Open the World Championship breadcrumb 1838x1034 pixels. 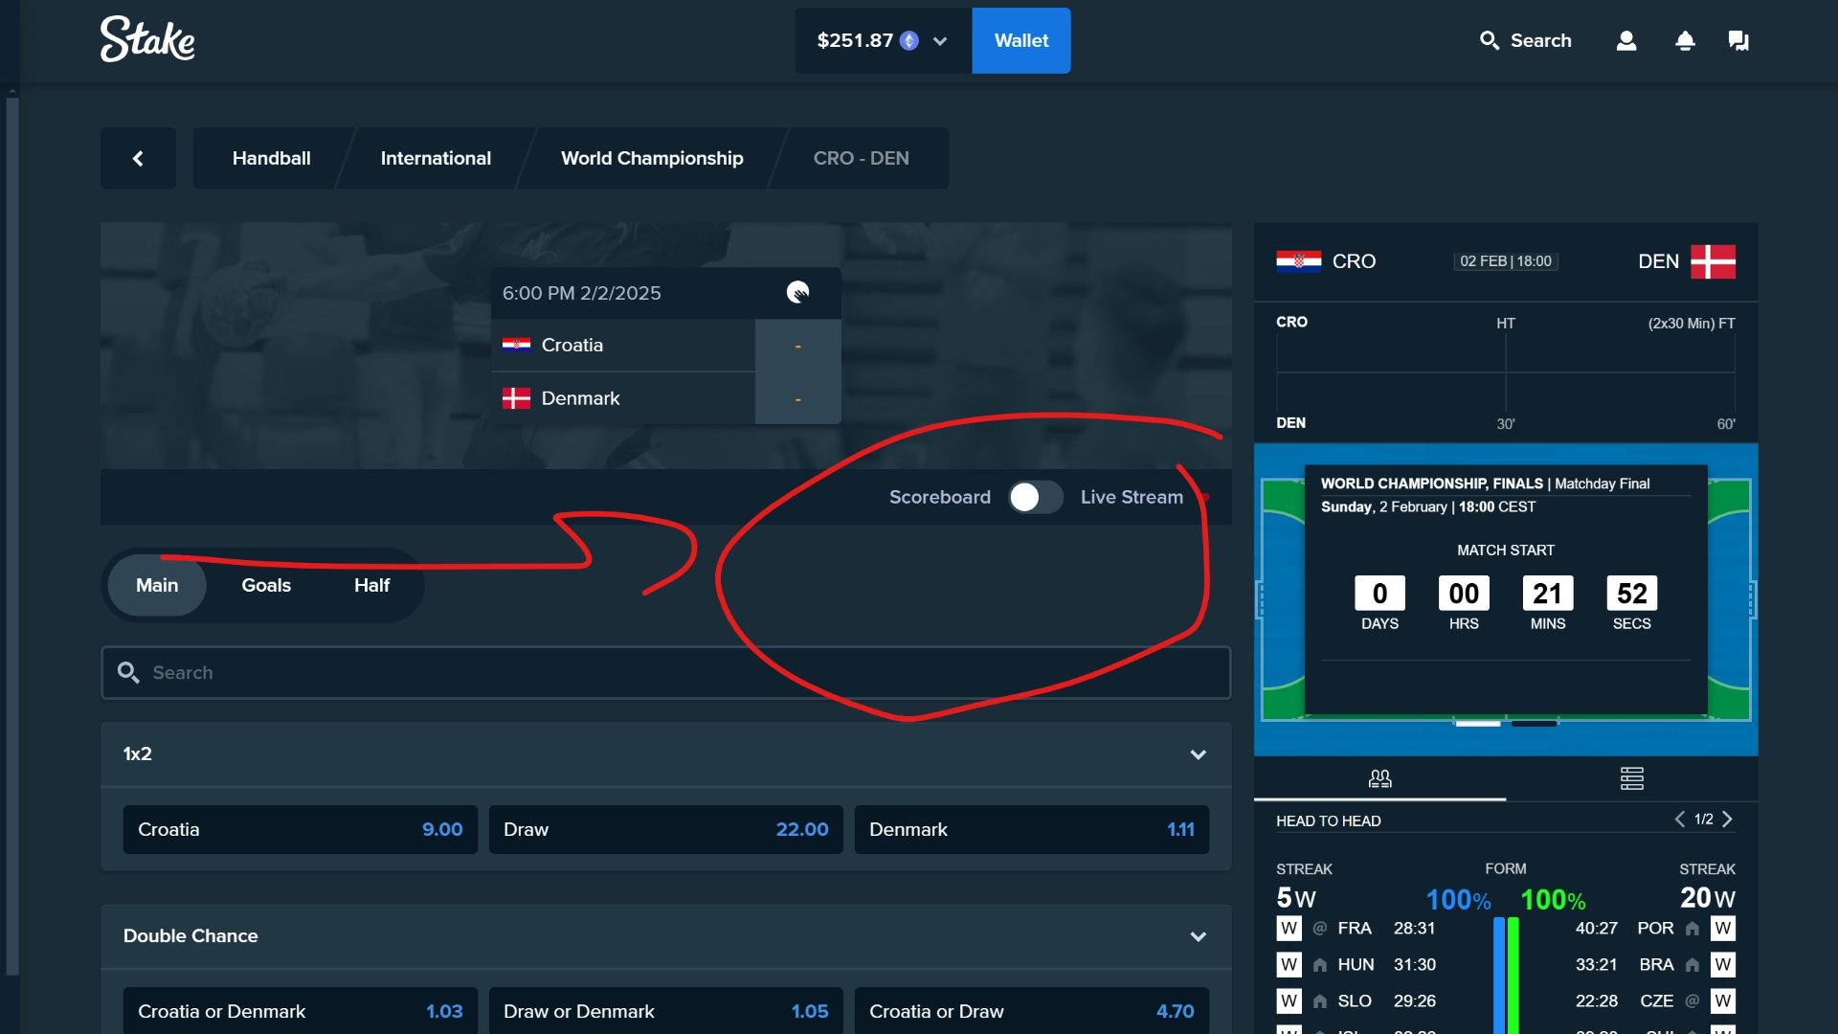(x=652, y=158)
